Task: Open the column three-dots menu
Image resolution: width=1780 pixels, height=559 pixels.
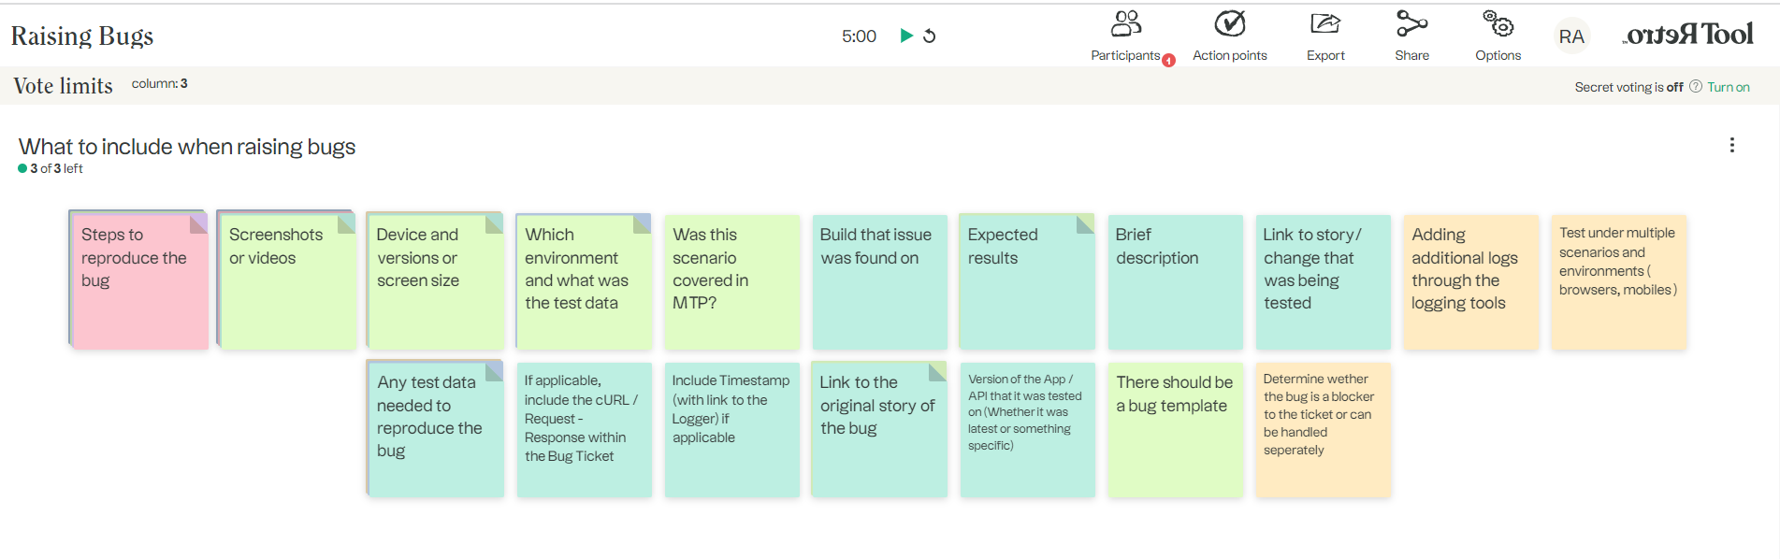Action: click(x=1731, y=145)
